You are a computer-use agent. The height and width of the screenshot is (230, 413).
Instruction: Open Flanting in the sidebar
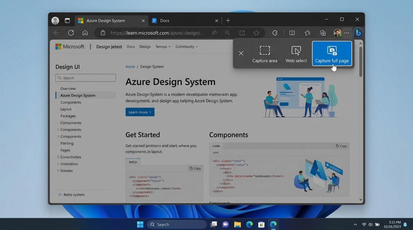67,143
